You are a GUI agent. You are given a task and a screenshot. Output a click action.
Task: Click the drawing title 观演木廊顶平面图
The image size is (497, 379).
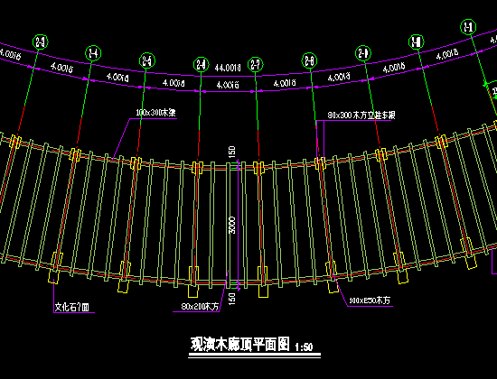[240, 344]
